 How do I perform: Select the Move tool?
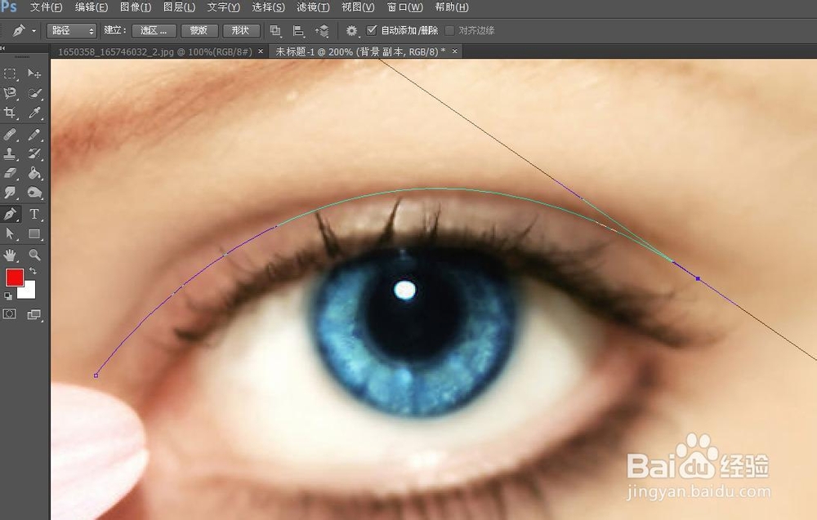35,74
